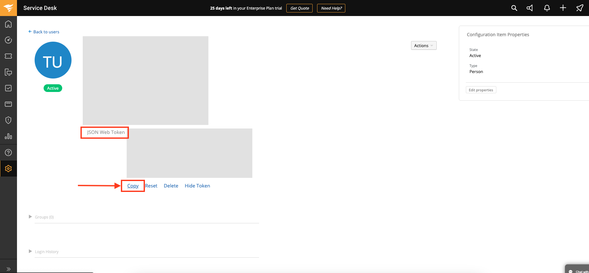Open the Reports bar chart icon

8,136
